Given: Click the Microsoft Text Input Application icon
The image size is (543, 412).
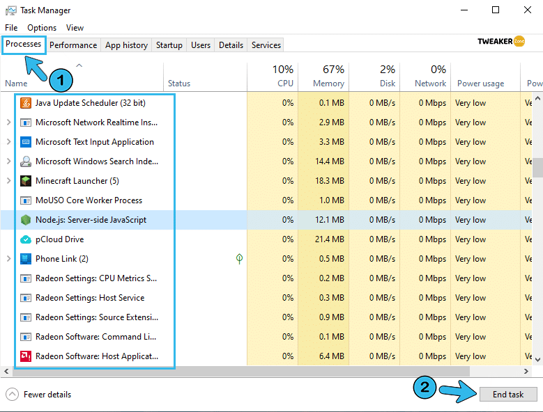Looking at the screenshot, I should point(26,142).
